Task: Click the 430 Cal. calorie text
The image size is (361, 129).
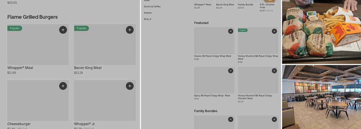Action: (x=270, y=11)
